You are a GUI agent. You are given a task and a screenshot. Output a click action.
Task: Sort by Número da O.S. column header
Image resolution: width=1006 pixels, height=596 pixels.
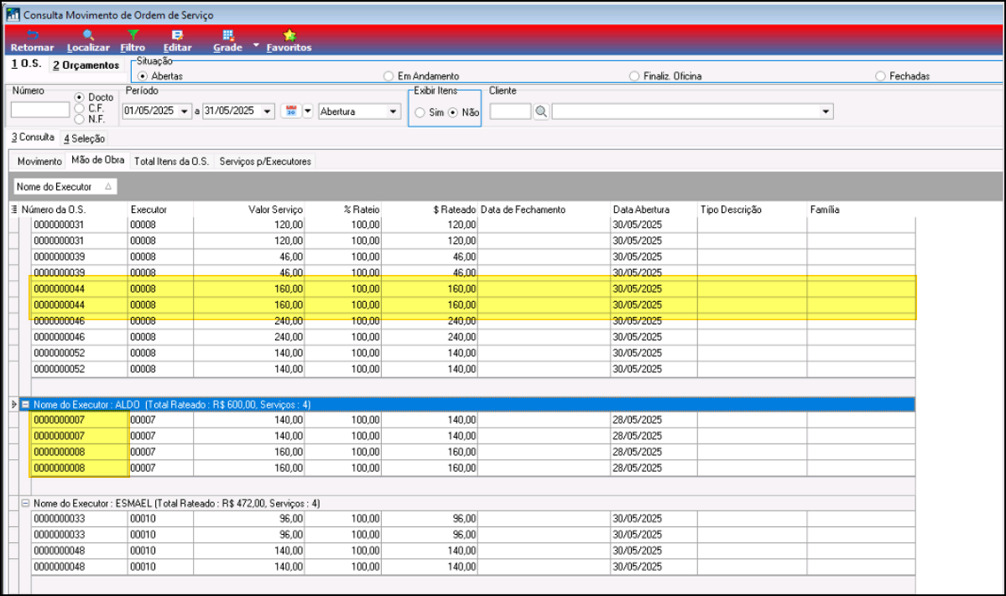[x=73, y=210]
